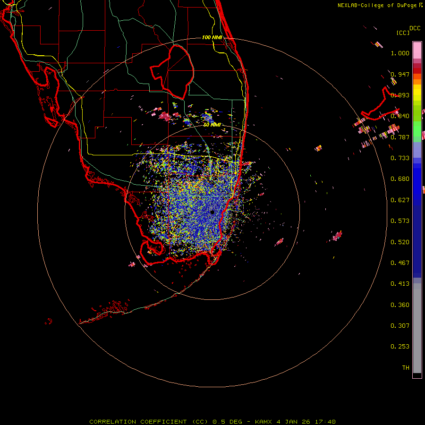Select the 0.520 scale value
The image size is (425, 425).
coord(400,242)
